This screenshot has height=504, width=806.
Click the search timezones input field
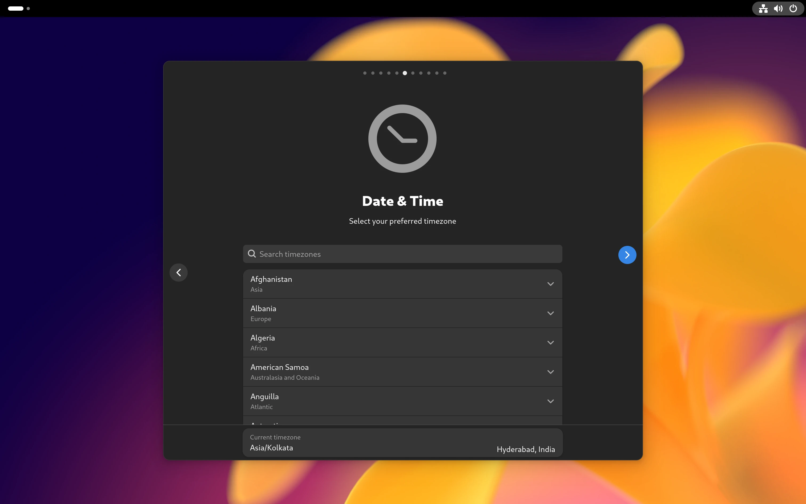[x=402, y=254]
